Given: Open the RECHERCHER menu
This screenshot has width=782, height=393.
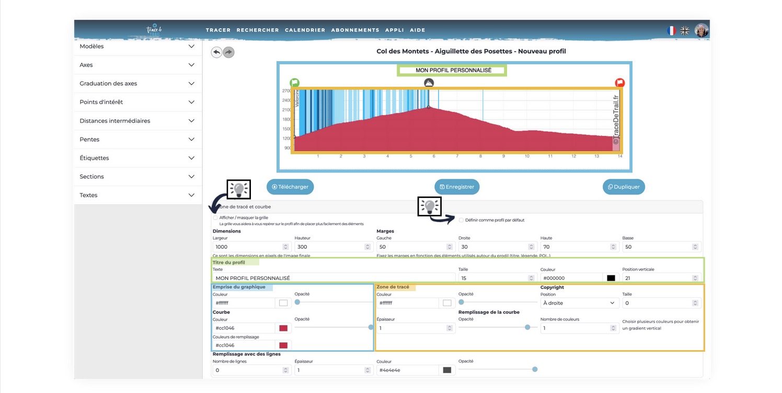Looking at the screenshot, I should coord(258,30).
